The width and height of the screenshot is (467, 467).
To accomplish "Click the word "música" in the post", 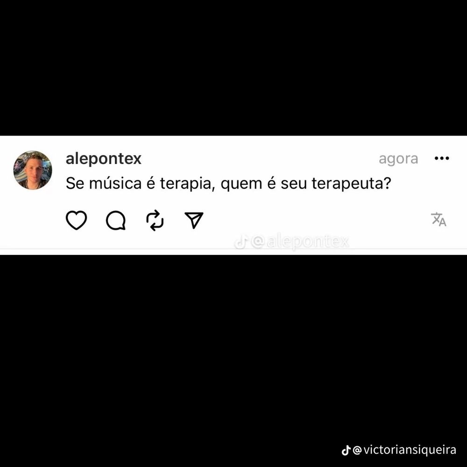I will 115,183.
